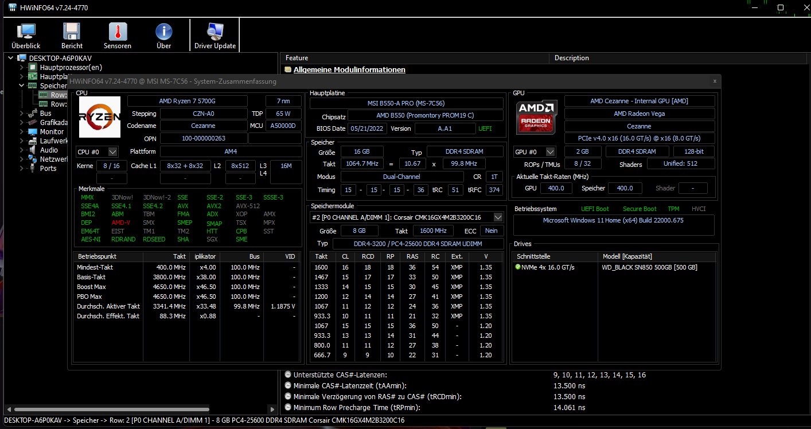Click the MSI B550-A PRO (MS-7C56) field
The height and width of the screenshot is (429, 811).
click(407, 103)
